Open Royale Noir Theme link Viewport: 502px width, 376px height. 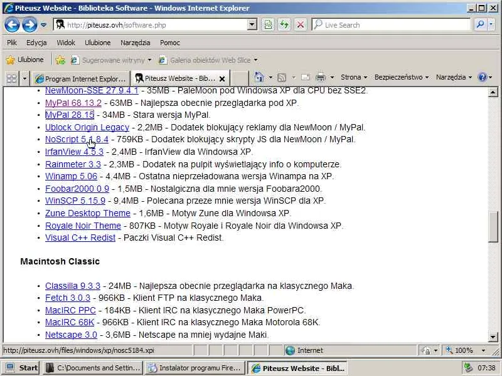83,226
